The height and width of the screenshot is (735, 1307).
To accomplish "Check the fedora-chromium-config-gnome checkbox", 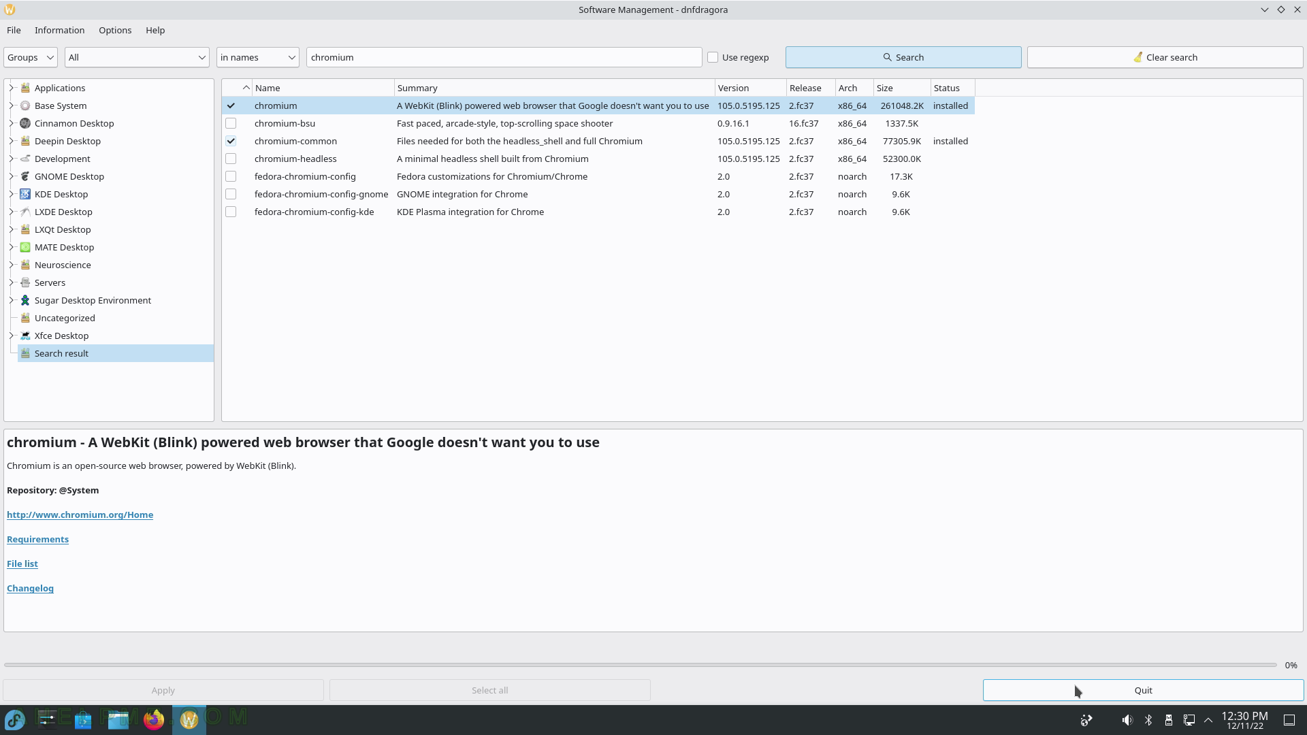I will tap(231, 194).
